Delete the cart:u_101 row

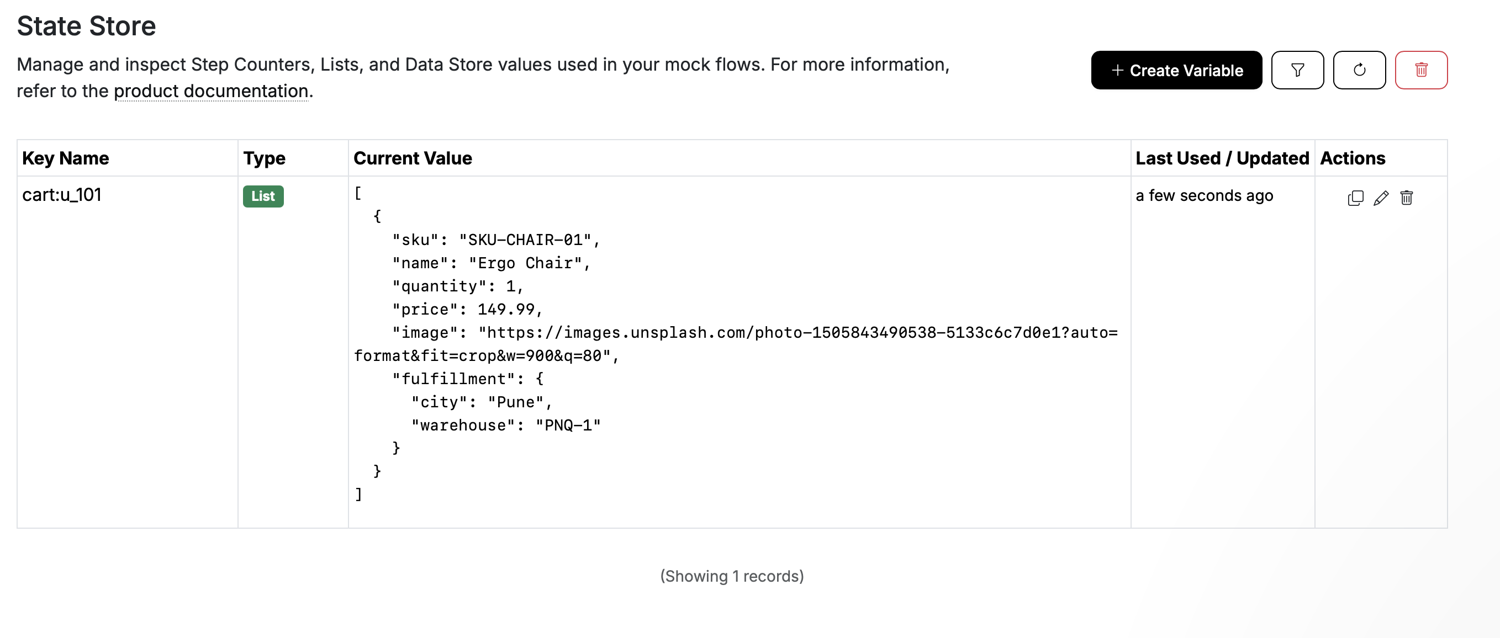(1406, 198)
